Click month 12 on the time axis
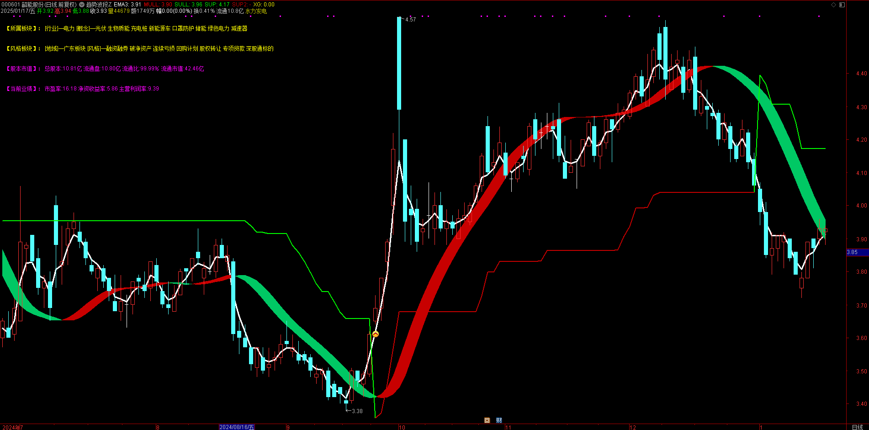The width and height of the screenshot is (869, 430). pos(633,427)
